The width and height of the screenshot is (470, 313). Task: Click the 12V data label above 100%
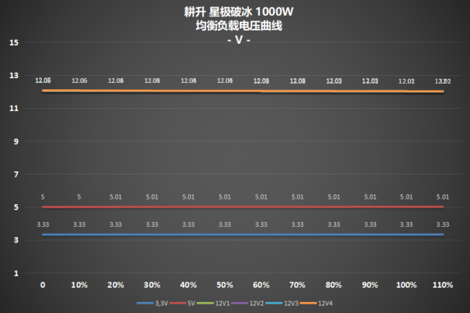[407, 81]
